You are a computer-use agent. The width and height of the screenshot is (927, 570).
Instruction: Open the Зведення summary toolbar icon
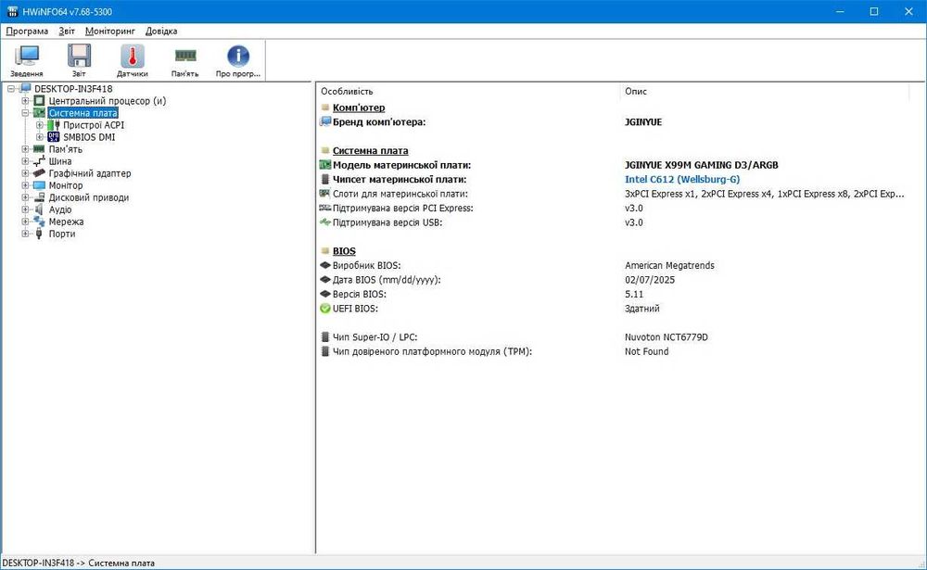coord(27,60)
